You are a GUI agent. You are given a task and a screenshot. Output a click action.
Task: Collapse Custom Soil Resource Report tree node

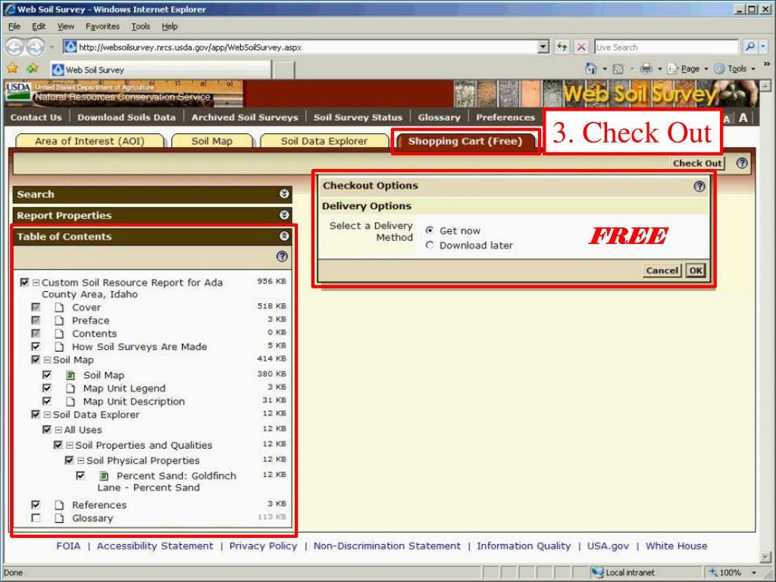coord(36,283)
